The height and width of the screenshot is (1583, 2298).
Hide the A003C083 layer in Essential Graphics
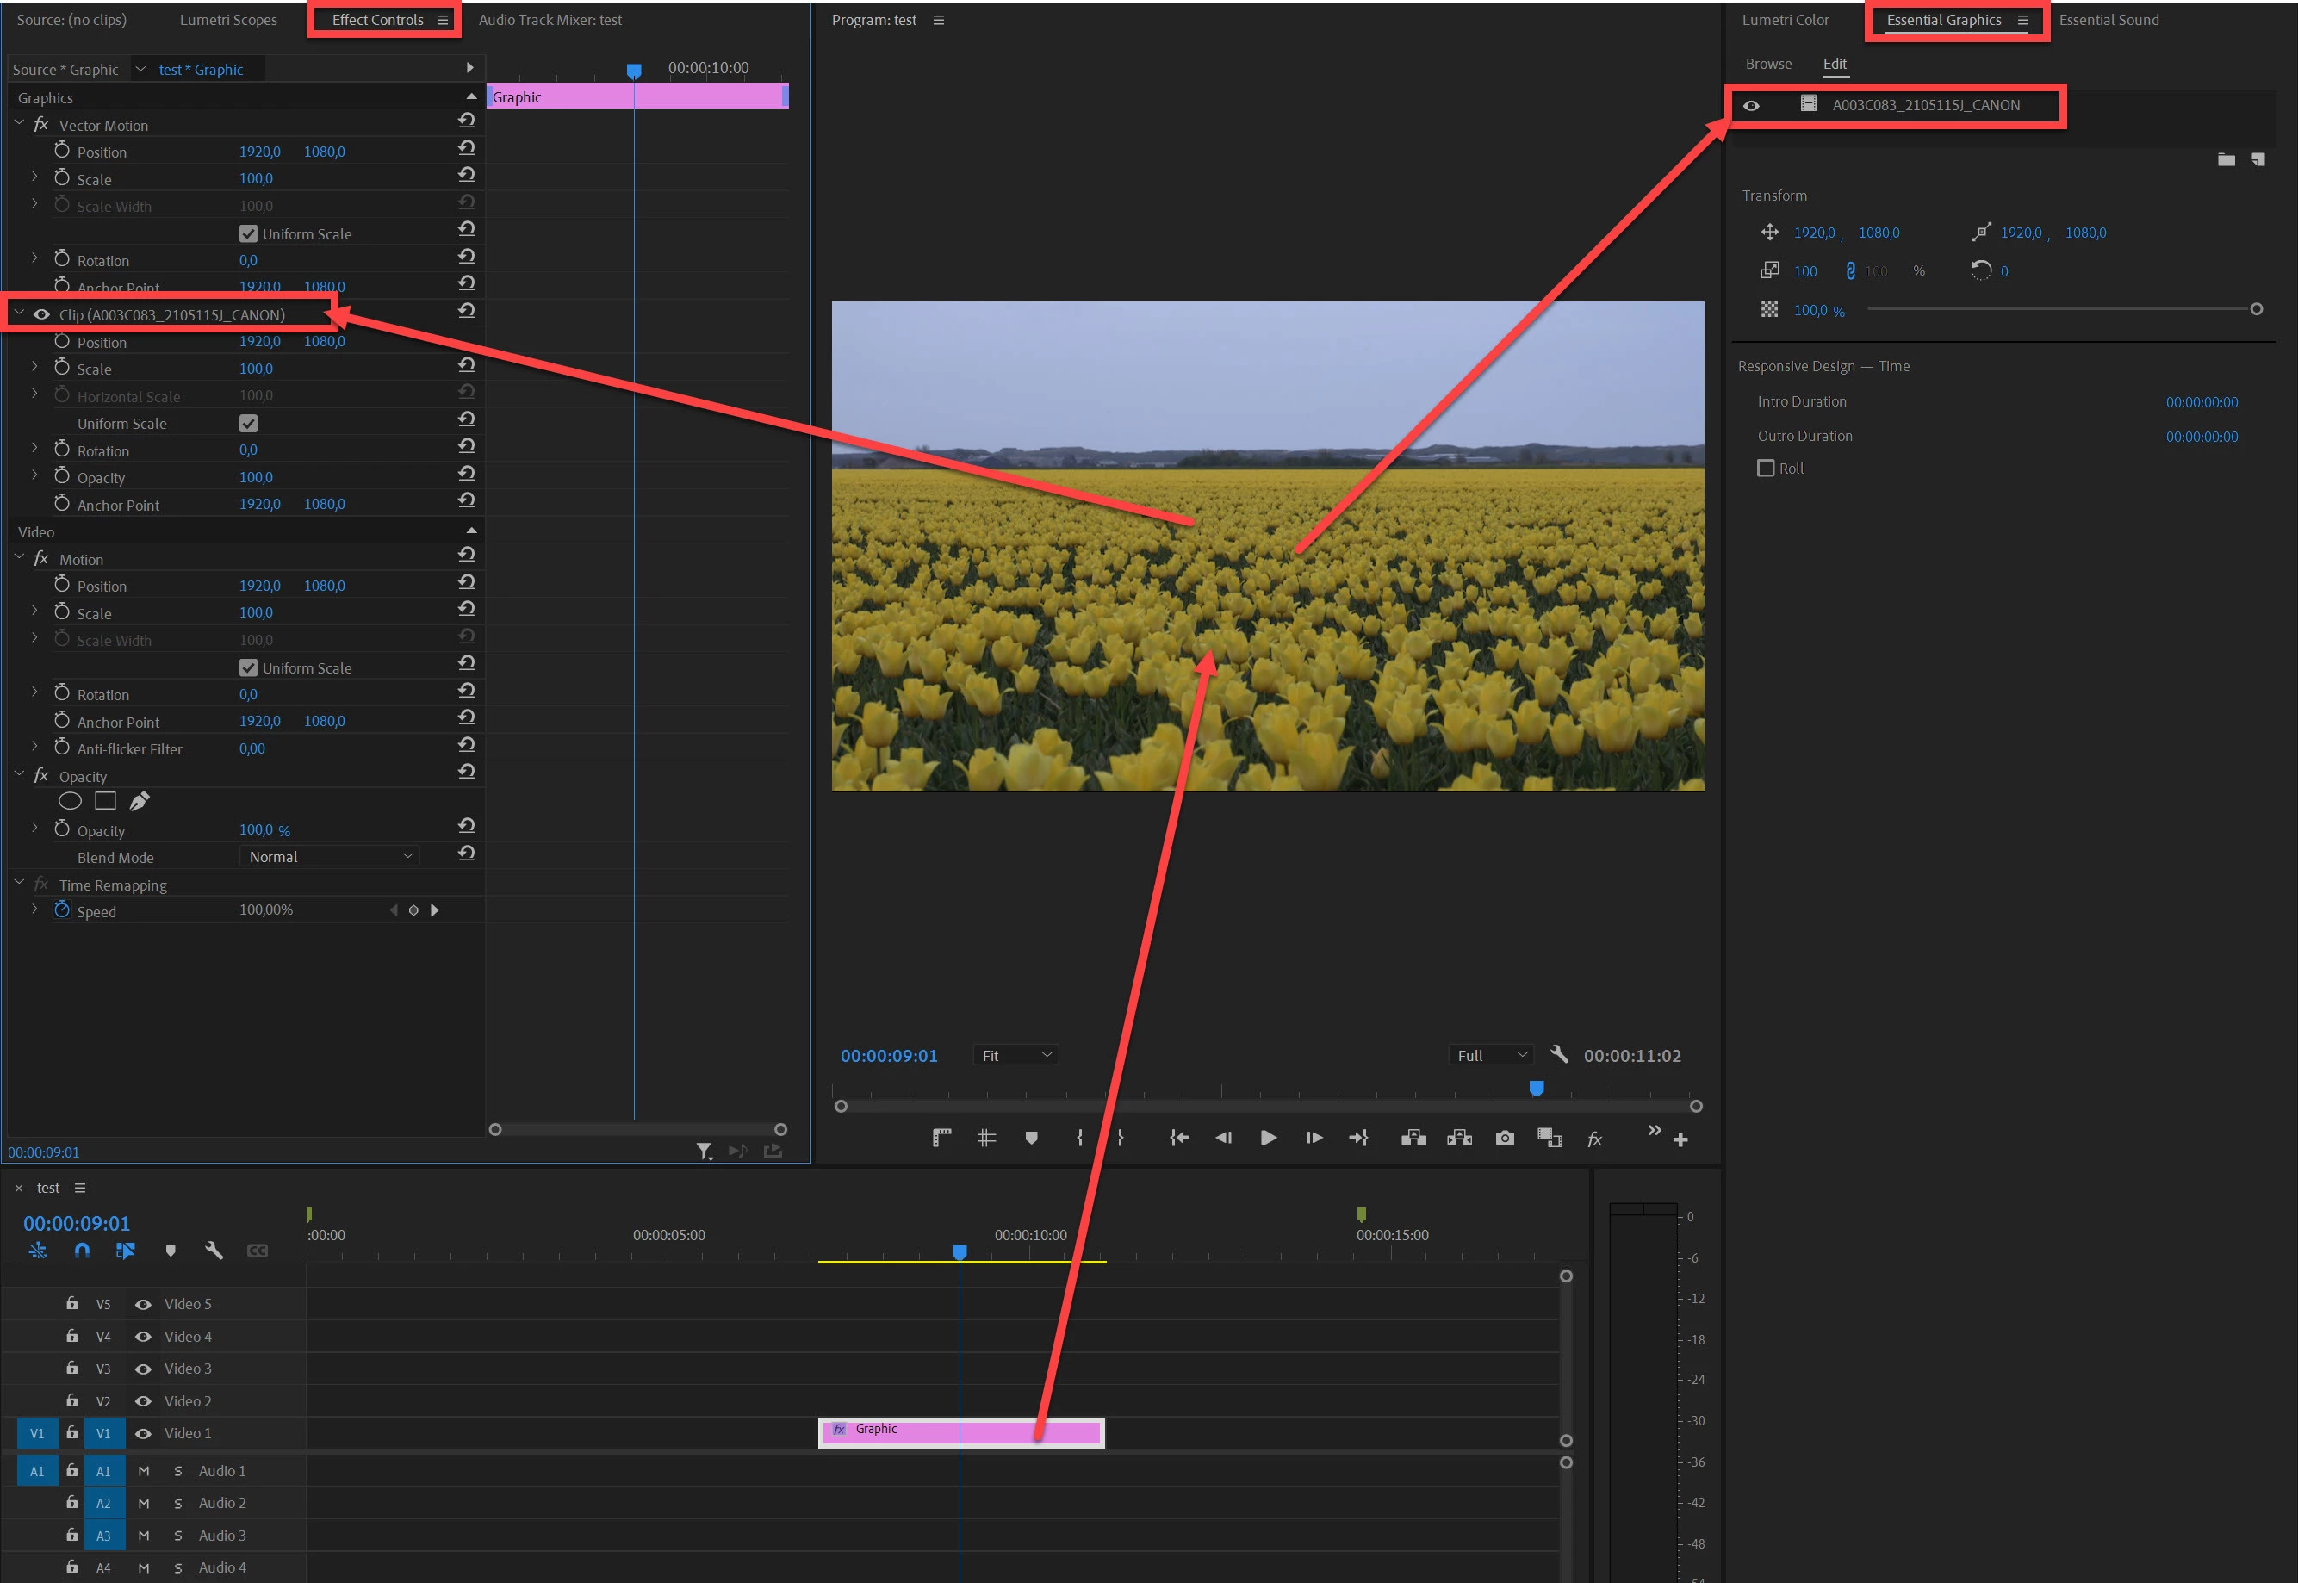tap(1752, 105)
